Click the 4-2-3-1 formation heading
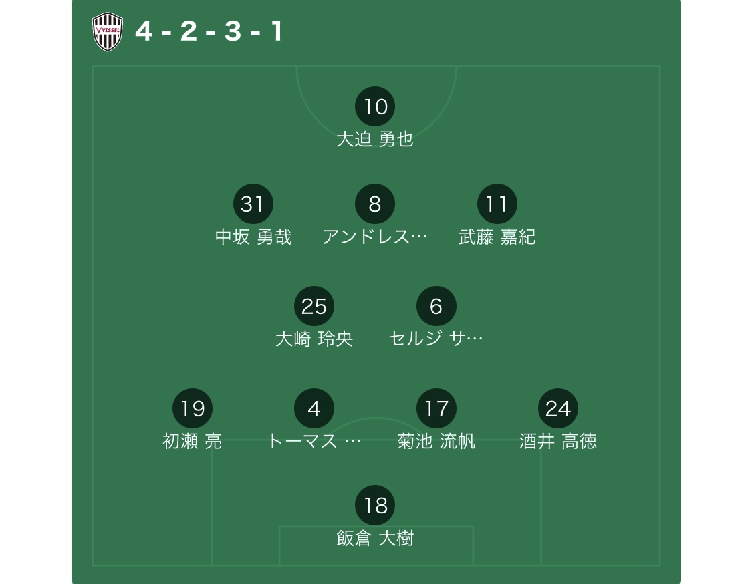Screen dimensions: 752x584 209,31
